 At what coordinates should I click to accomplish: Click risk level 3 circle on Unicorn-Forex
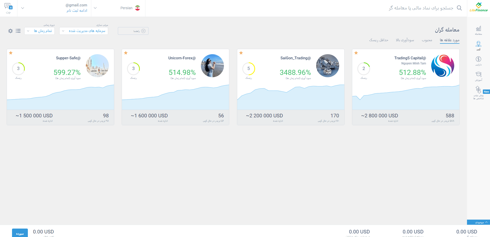pyautogui.click(x=133, y=69)
